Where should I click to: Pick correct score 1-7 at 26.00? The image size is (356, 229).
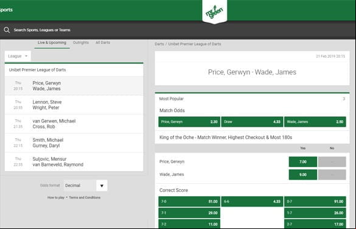[x=315, y=213]
